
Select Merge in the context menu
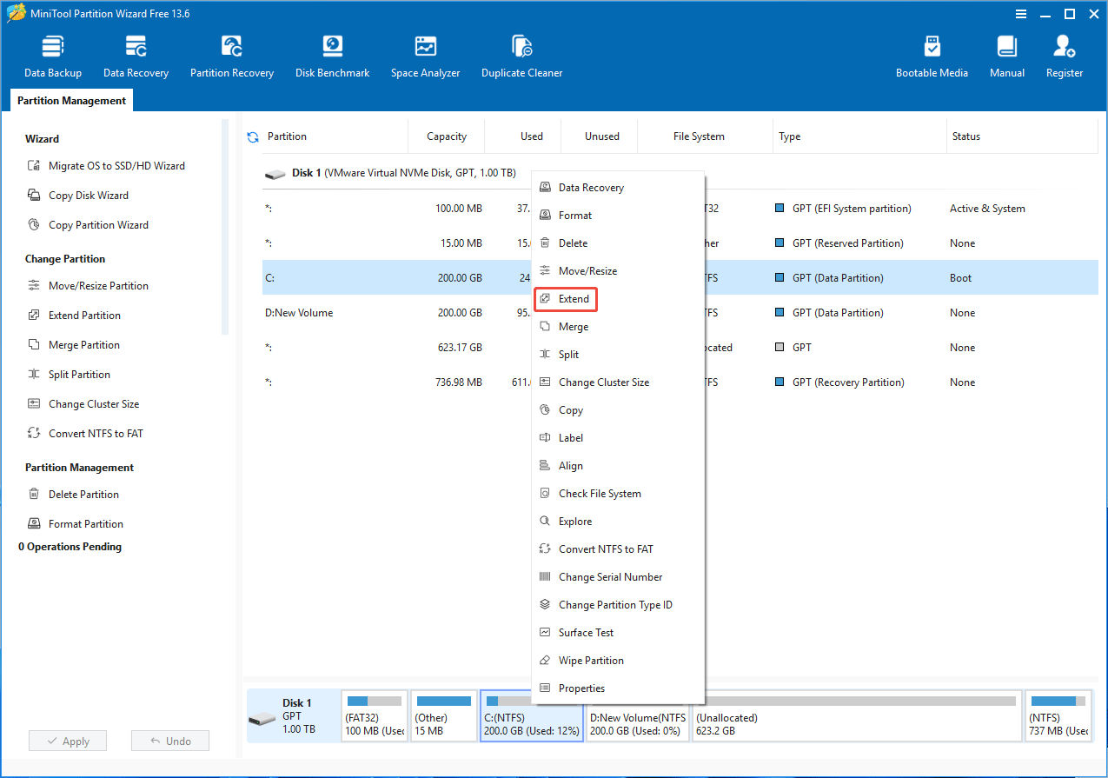pos(618,327)
